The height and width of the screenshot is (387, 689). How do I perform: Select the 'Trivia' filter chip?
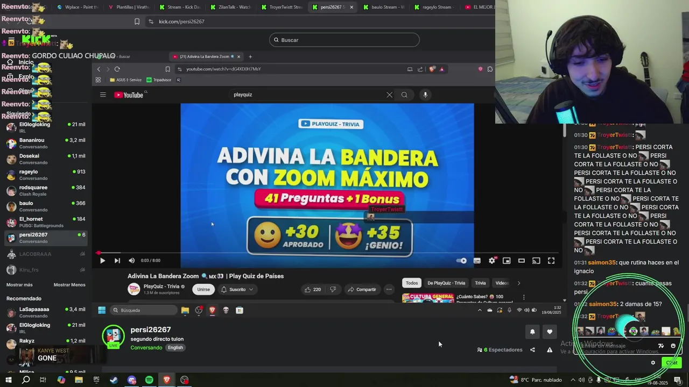coord(480,283)
